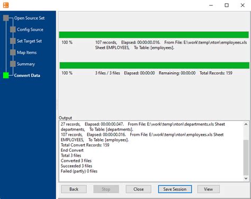Click the gray square beside Summary
This screenshot has width=251, height=199.
13,64
